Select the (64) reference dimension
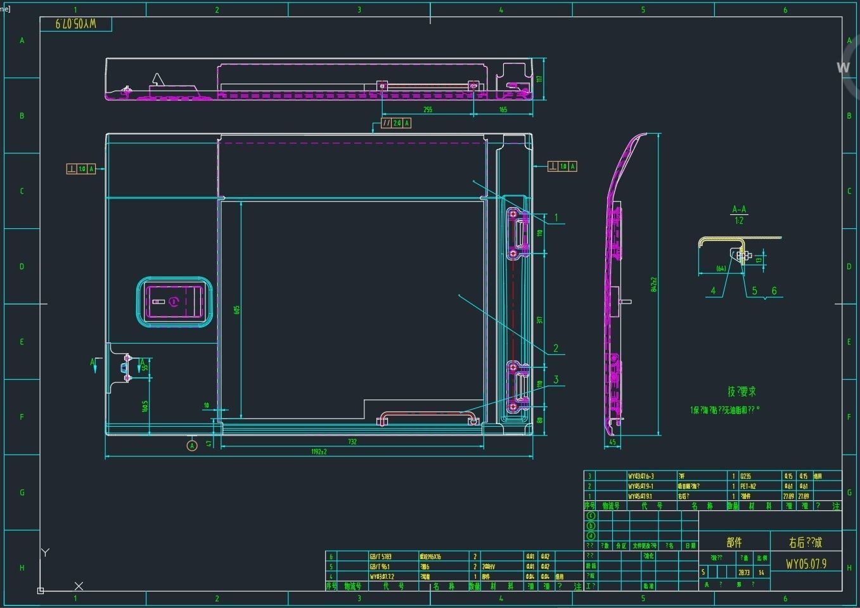 tap(721, 269)
